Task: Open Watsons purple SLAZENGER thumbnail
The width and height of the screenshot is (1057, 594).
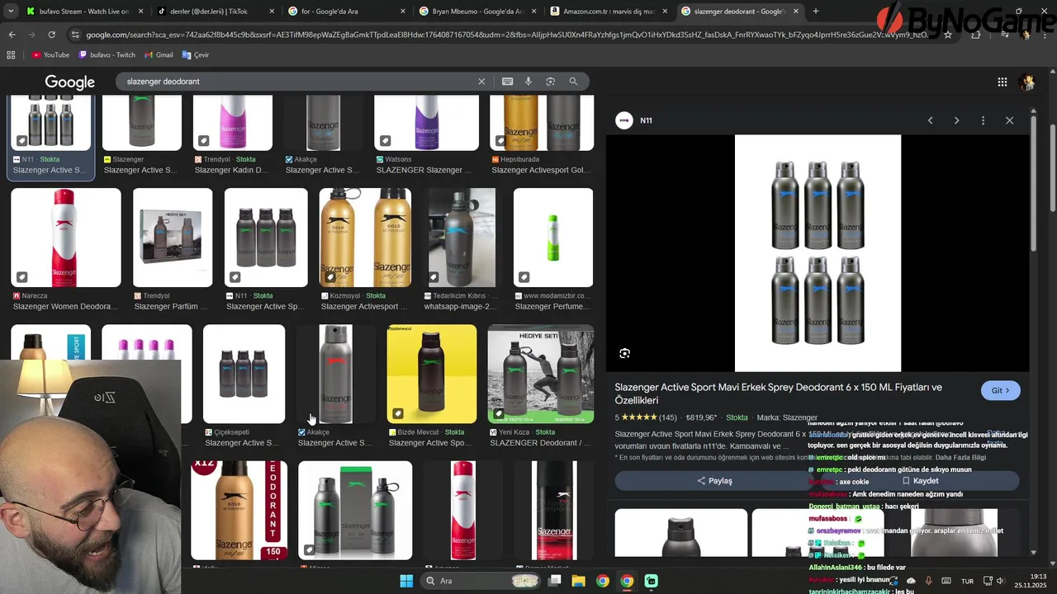Action: click(426, 122)
